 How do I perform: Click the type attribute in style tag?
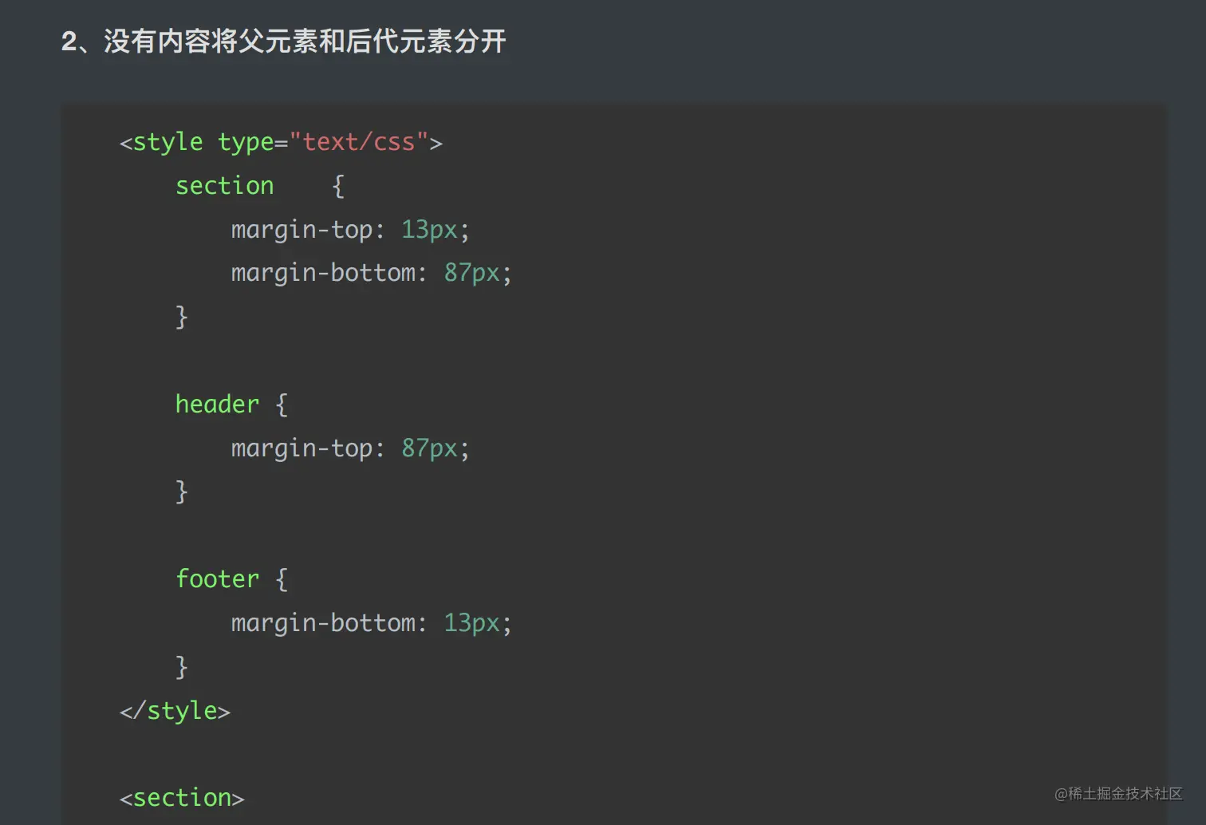246,142
